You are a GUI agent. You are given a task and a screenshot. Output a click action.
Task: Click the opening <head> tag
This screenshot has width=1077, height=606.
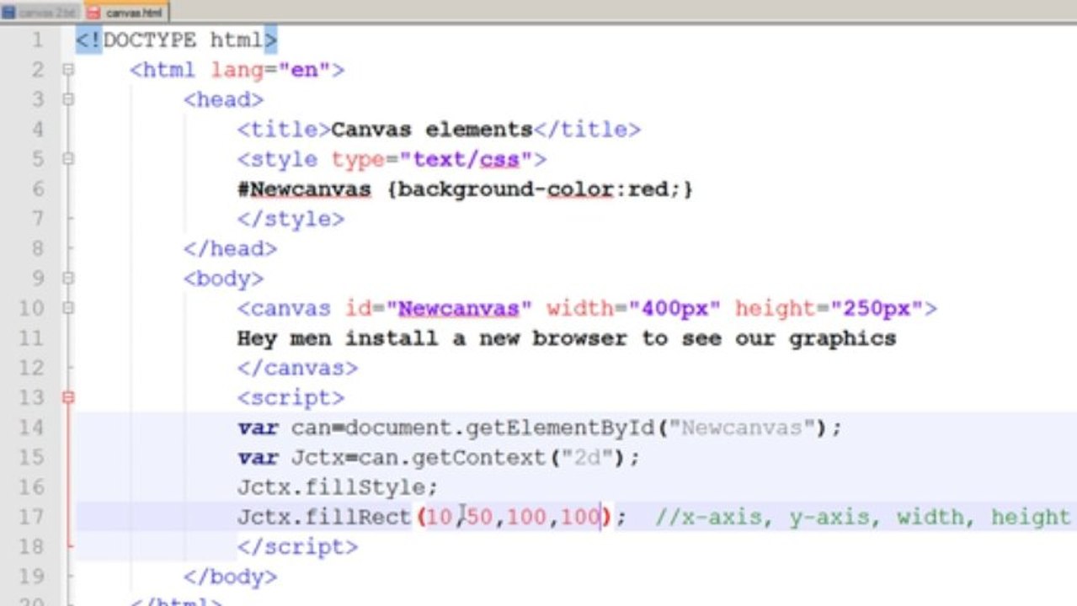point(223,100)
